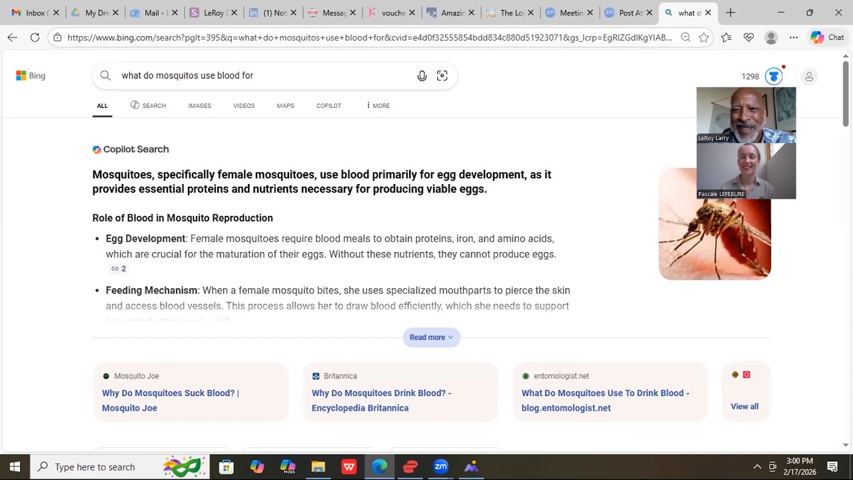Screen dimensions: 853x480
Task: Open Microsoft 365 Copilot taskbar app
Action: (288, 467)
